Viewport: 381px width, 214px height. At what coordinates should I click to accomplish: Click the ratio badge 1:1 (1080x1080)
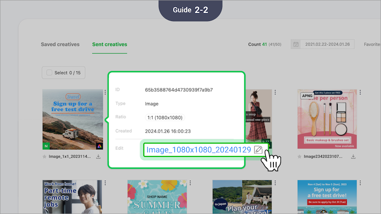165,117
